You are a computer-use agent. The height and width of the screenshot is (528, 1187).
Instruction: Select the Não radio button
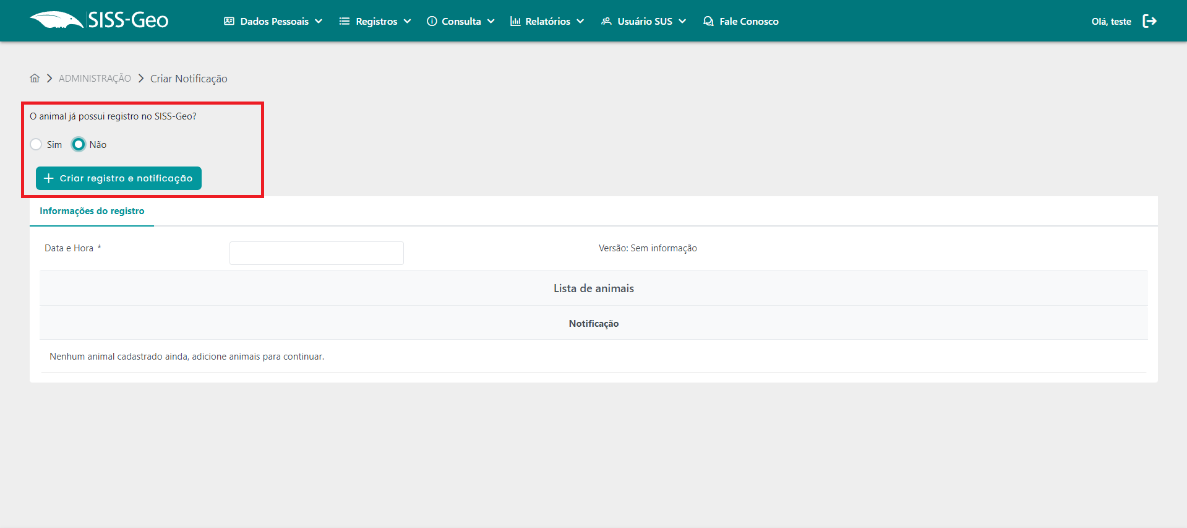click(79, 144)
